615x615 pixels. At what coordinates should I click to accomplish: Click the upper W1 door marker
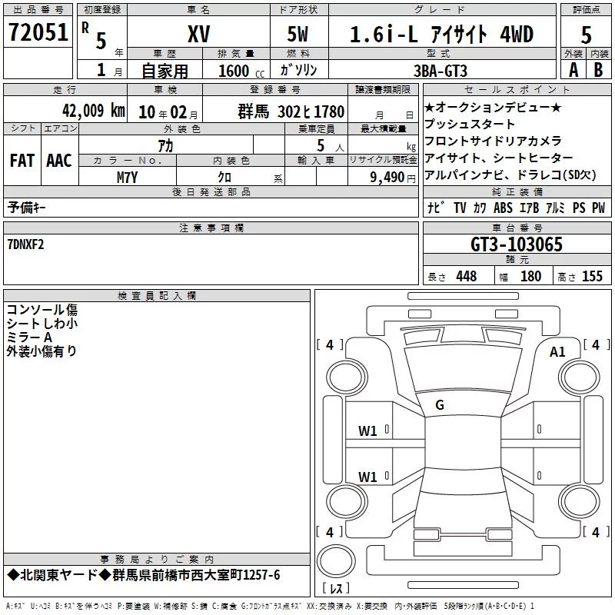click(x=367, y=431)
